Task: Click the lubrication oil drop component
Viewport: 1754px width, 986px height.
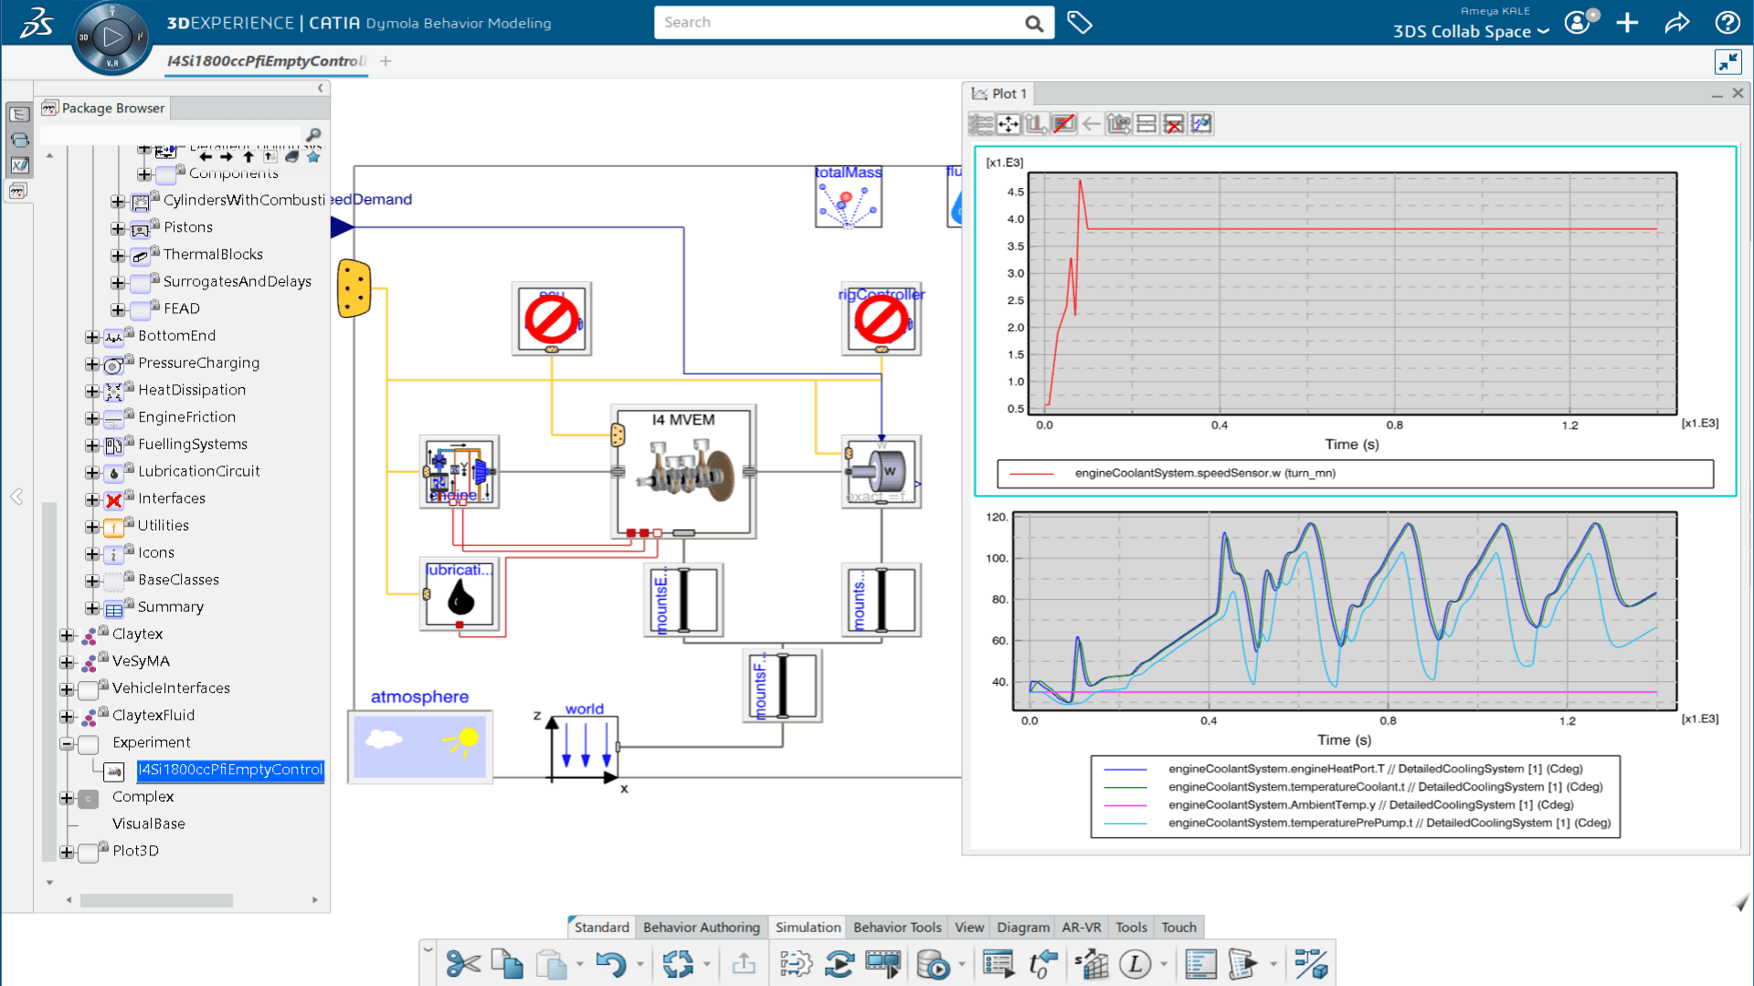Action: [x=460, y=593]
